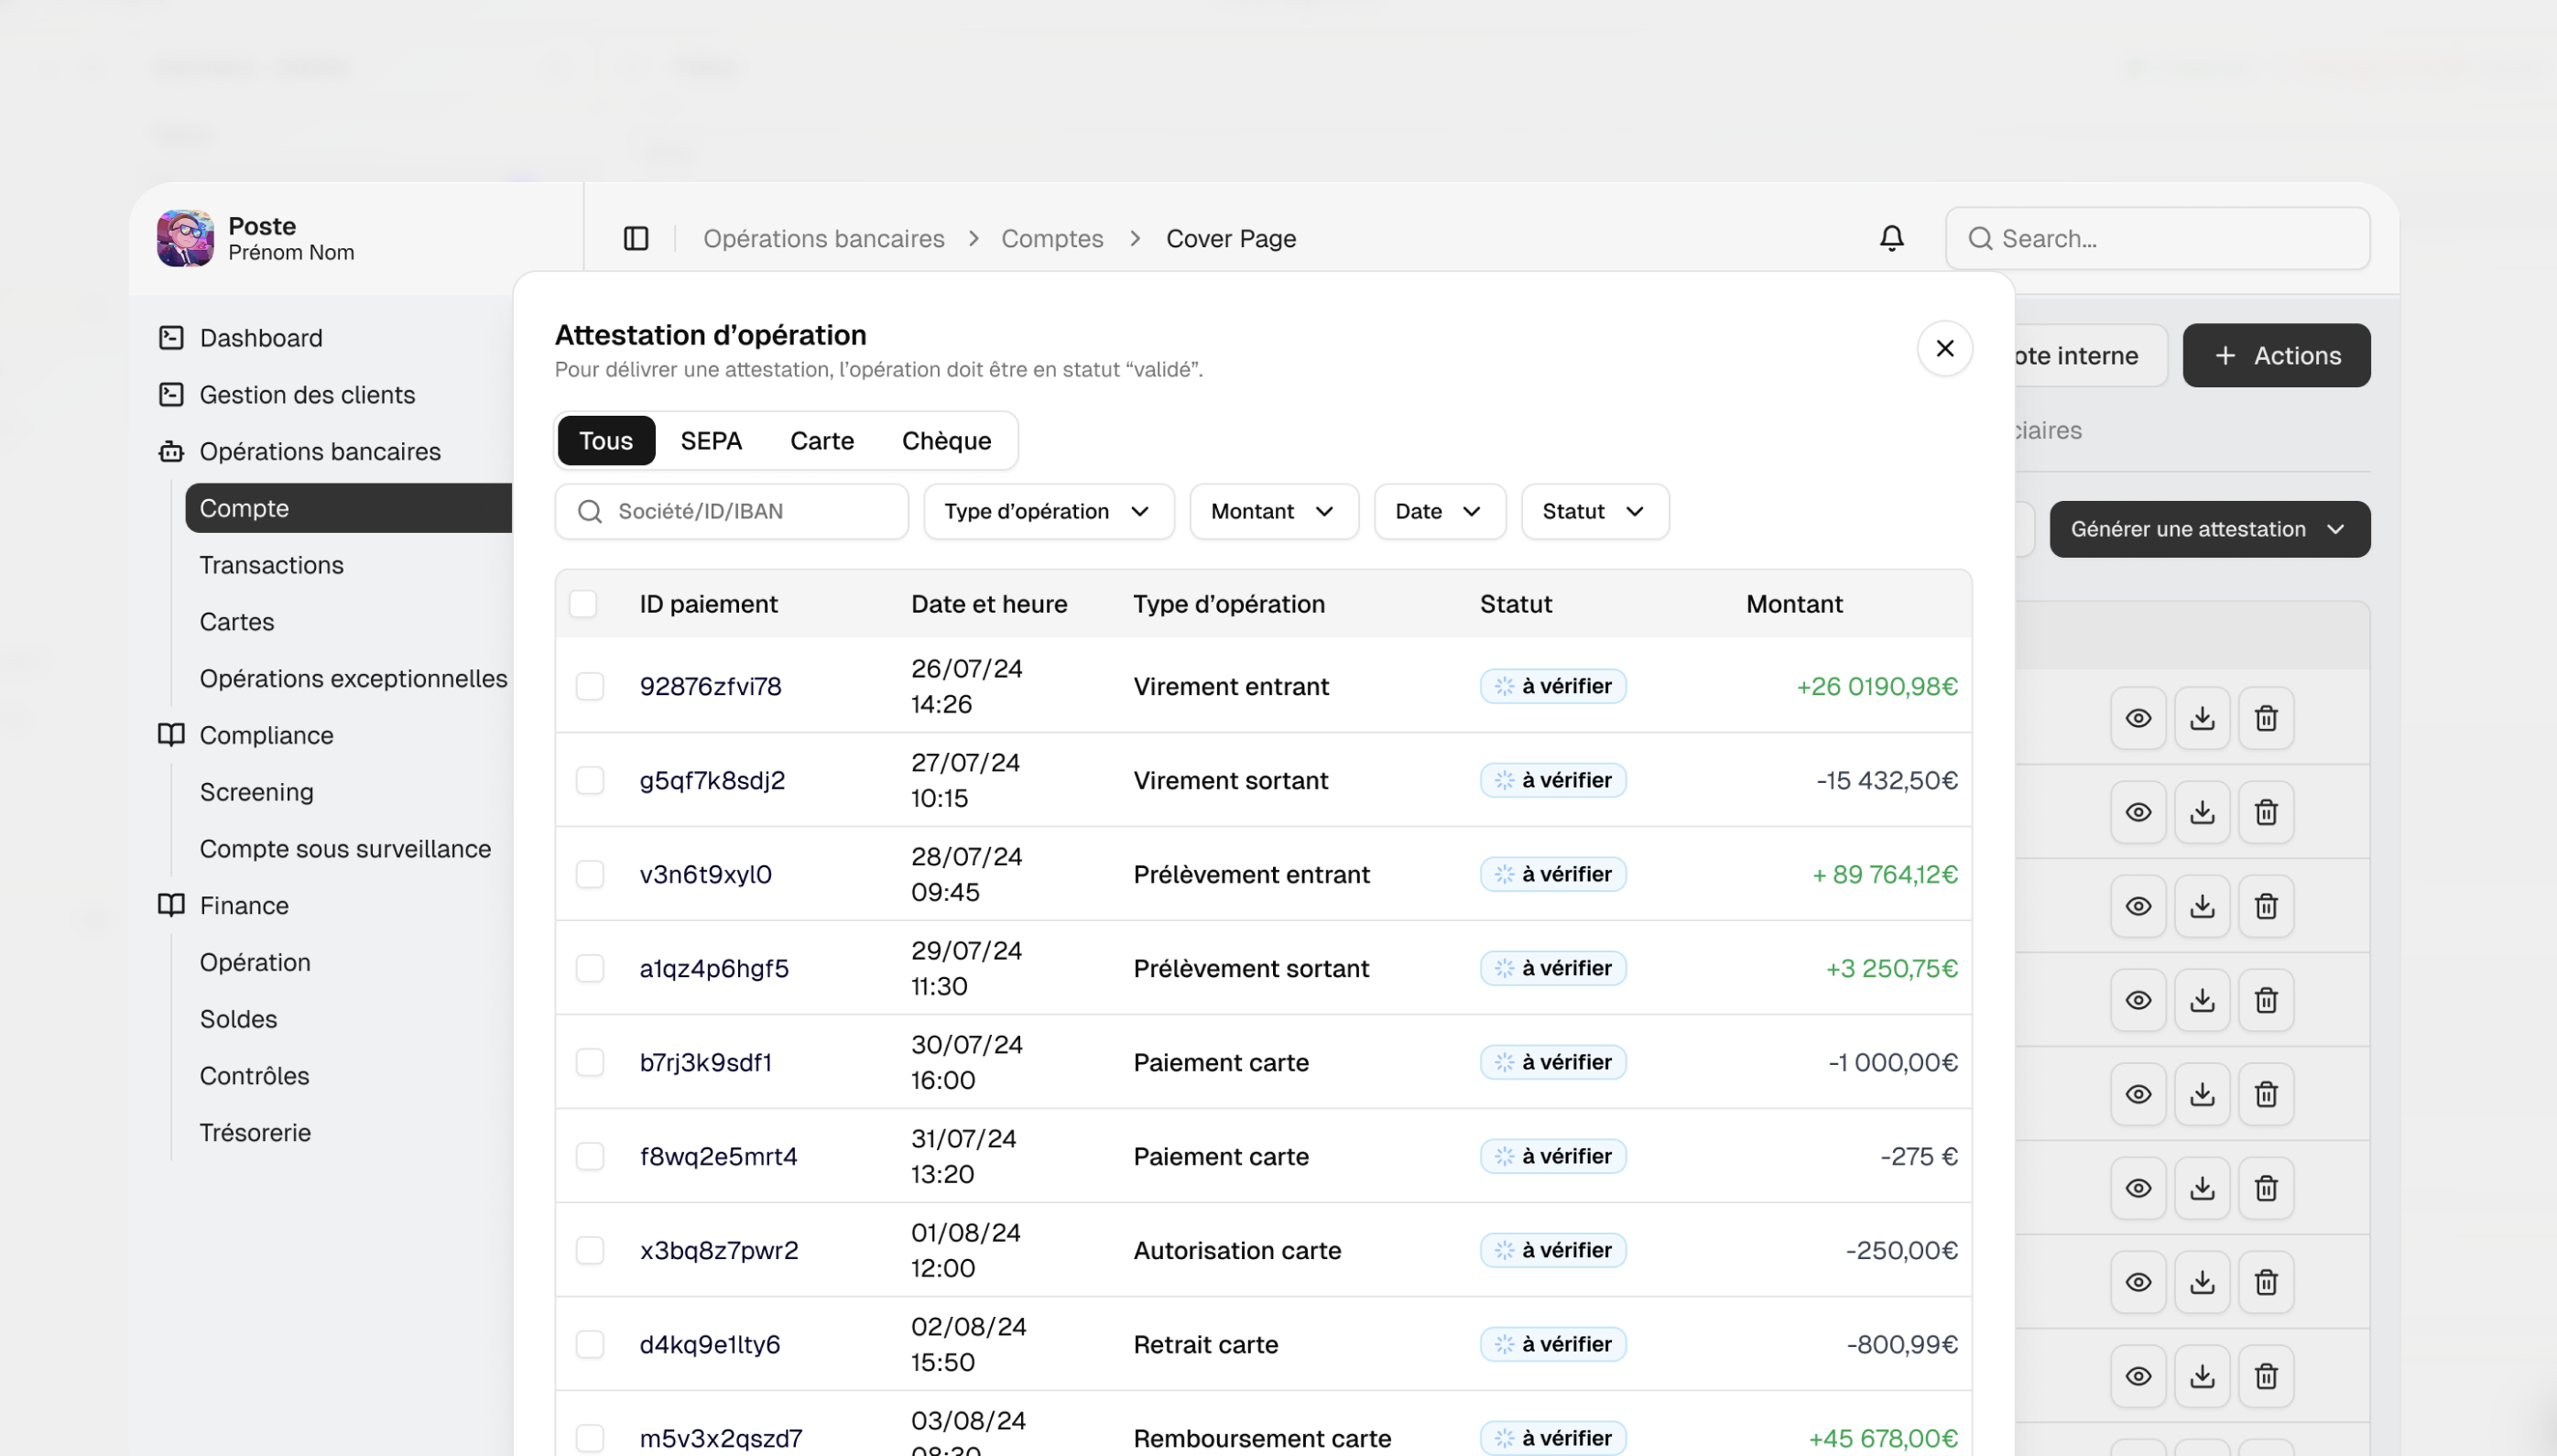Check the row for payment g5qf7k8sdj2

coord(590,780)
